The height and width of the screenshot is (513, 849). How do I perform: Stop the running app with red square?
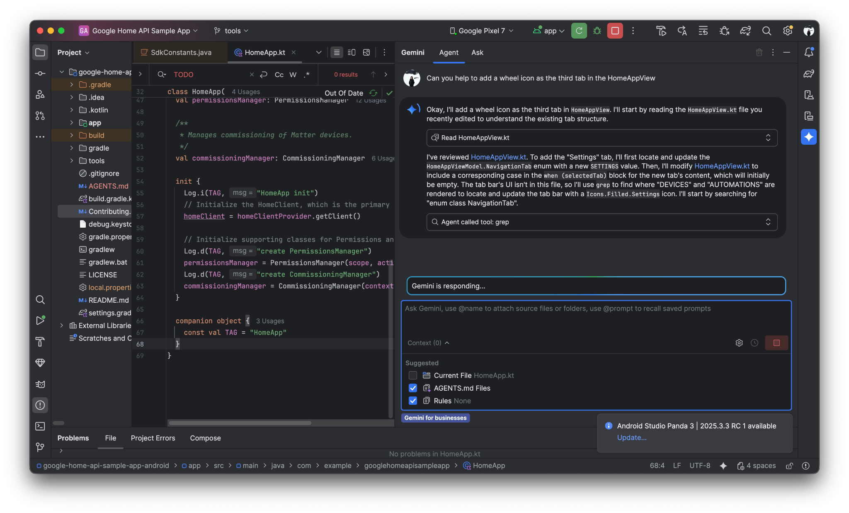pos(615,31)
